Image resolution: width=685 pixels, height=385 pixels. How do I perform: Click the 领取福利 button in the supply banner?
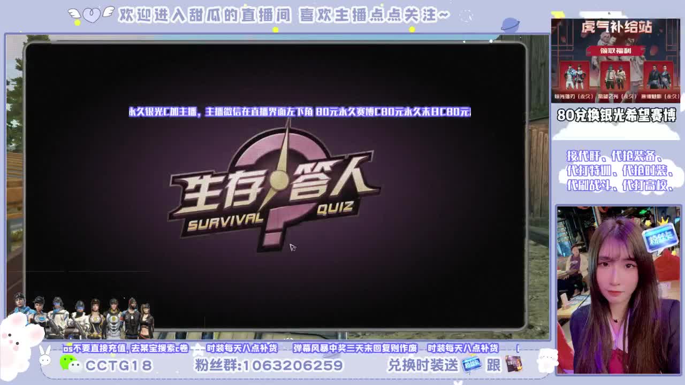[x=615, y=50]
